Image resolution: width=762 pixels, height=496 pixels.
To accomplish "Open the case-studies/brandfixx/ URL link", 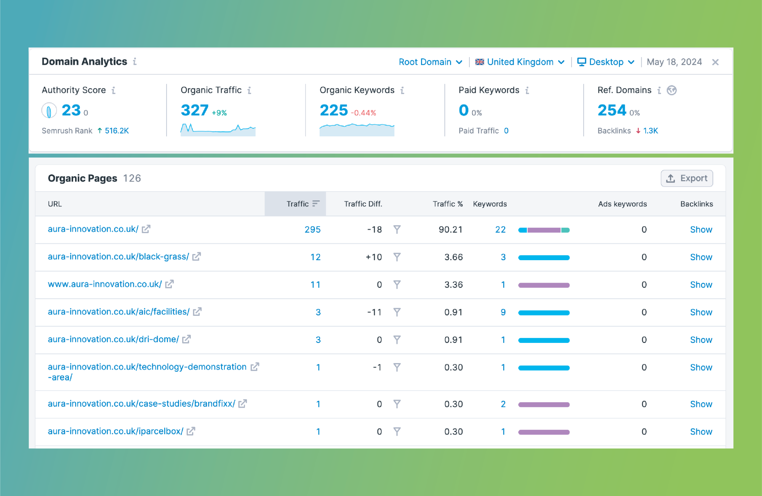I will coord(141,403).
